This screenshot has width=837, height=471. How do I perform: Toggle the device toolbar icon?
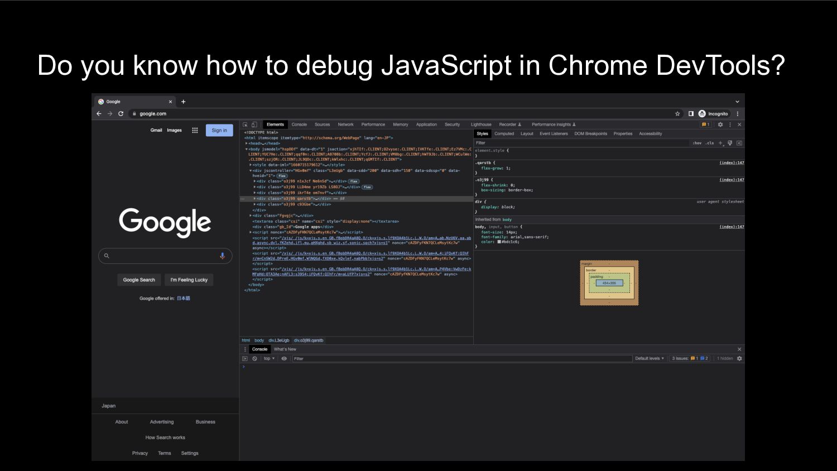(254, 124)
